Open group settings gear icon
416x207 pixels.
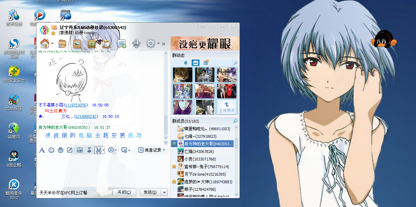[x=151, y=43]
